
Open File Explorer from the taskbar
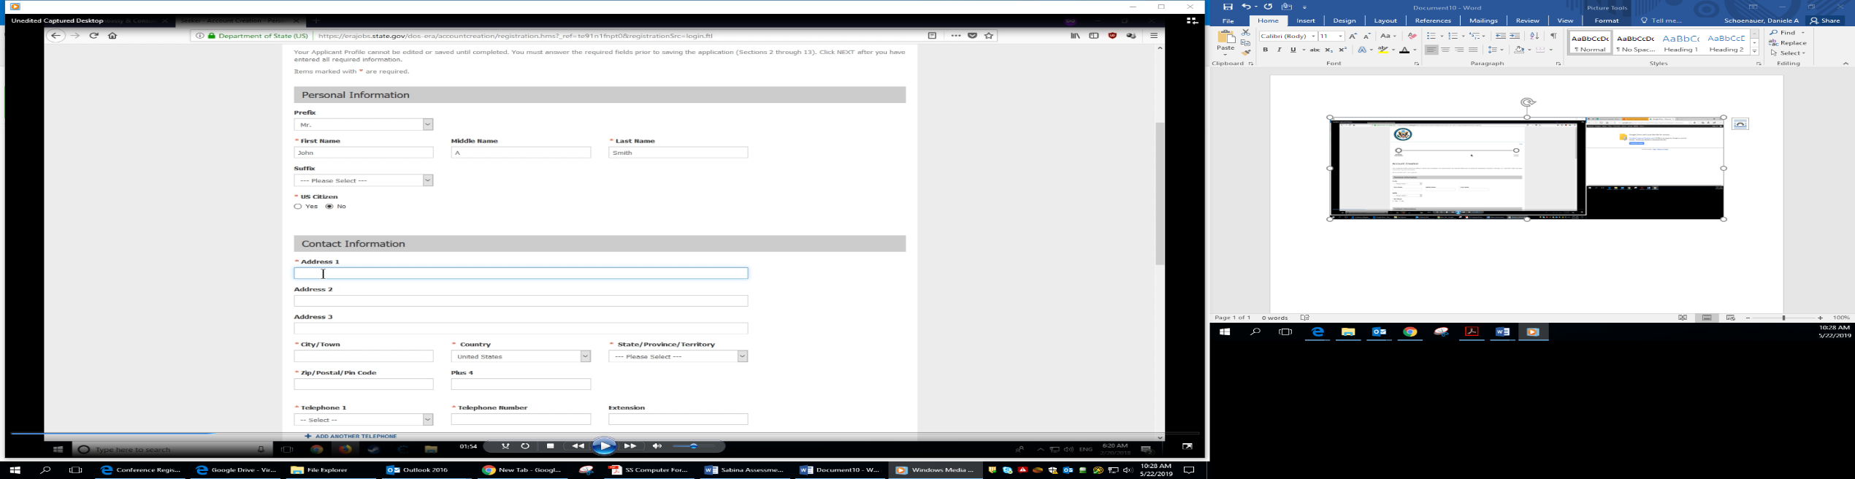coord(320,470)
